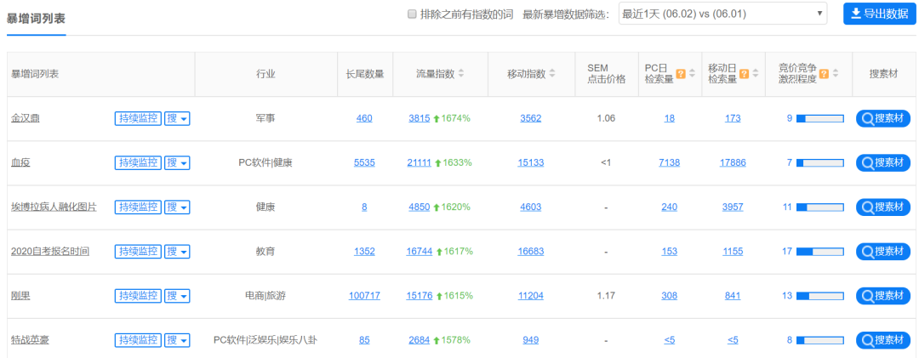Click 持续监控 for 特战英豪
The image size is (919, 358).
click(x=138, y=340)
